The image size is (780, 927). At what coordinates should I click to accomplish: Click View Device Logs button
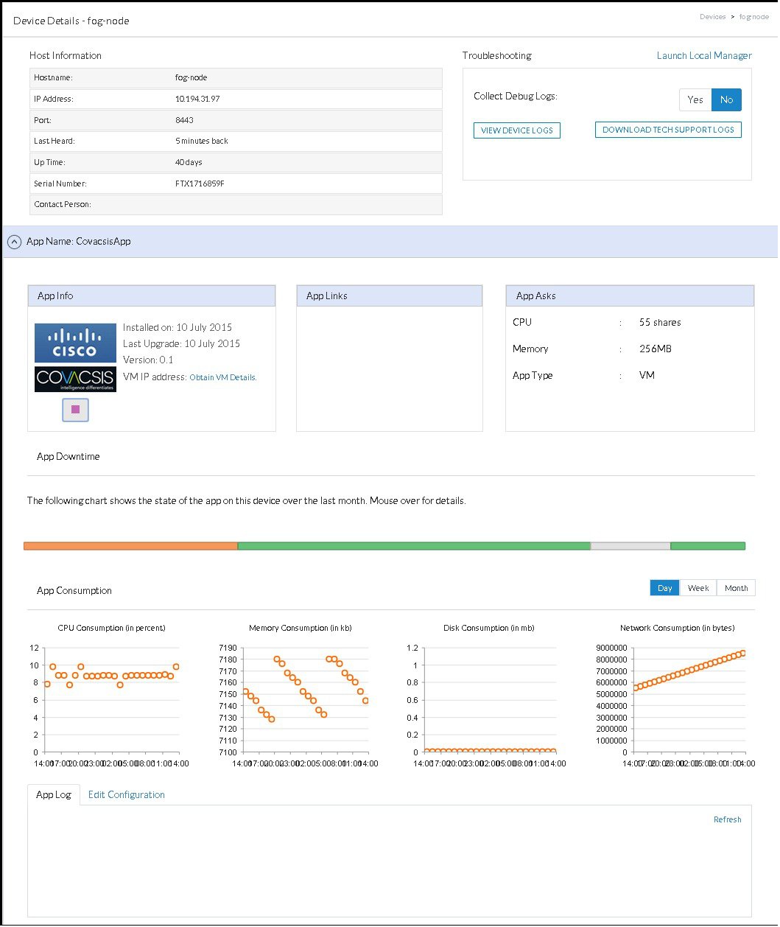pyautogui.click(x=517, y=130)
